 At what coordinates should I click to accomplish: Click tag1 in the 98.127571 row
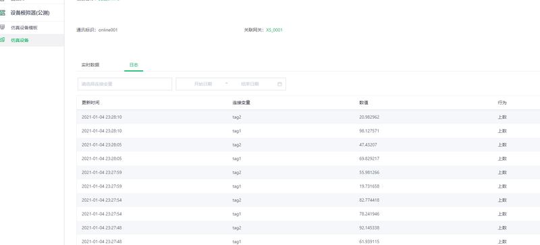(x=237, y=131)
